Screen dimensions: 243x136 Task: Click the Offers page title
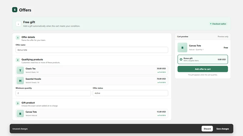25,10
